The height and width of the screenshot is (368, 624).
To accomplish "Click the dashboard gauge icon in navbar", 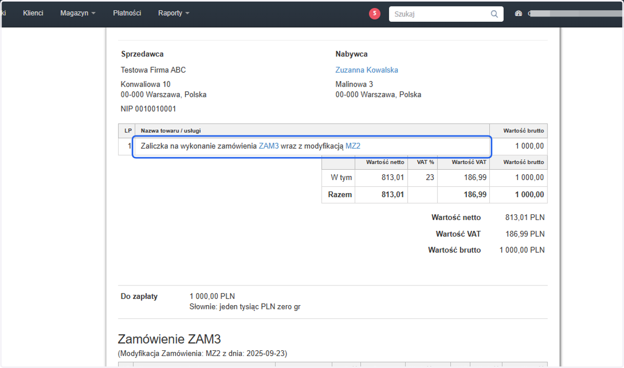I will tap(518, 13).
